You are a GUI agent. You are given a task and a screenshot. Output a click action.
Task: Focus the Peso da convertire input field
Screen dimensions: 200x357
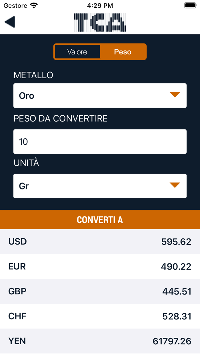click(100, 141)
